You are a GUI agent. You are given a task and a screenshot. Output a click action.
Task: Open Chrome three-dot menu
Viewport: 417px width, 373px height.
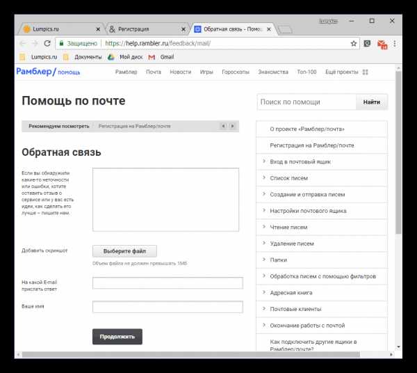[395, 44]
